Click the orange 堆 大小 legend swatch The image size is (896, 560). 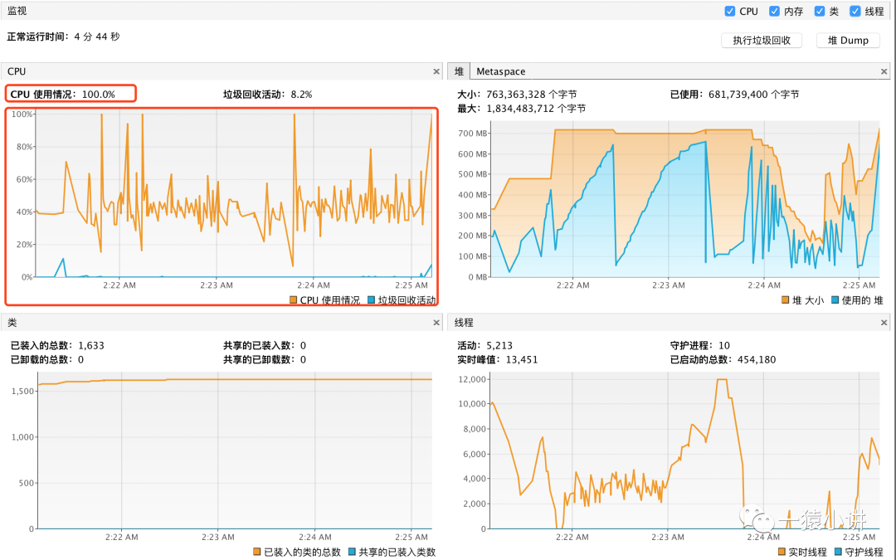[785, 300]
